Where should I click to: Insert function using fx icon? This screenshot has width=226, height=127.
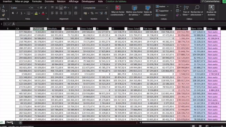pyautogui.click(x=13, y=24)
